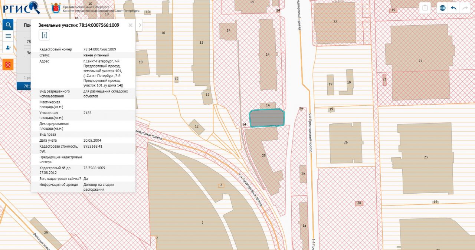Screen dimensions: 475x250
Task: Click the parcel outline question-mark icon
Action: [44, 35]
